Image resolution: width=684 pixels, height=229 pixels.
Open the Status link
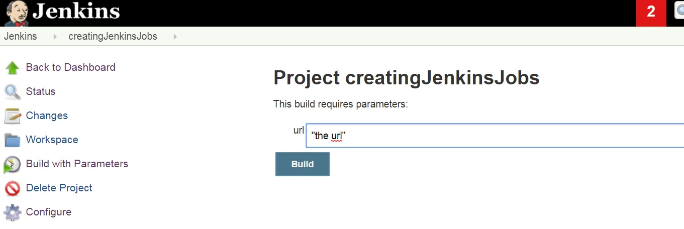coord(41,91)
